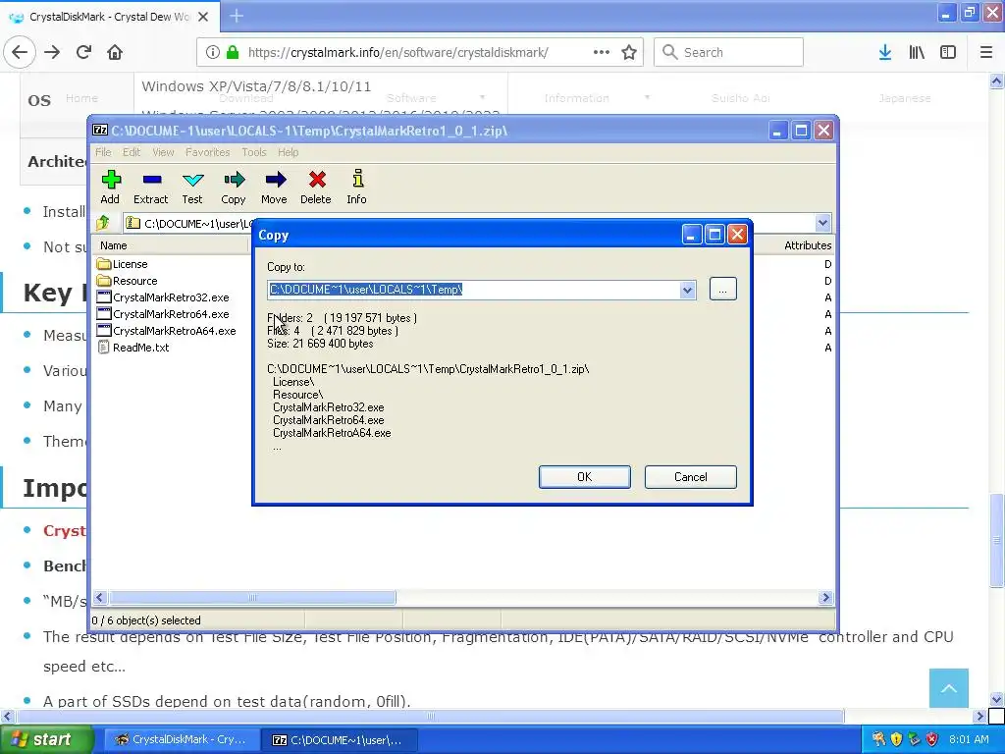Close the CrystalDiskMark browser tab

point(203,17)
